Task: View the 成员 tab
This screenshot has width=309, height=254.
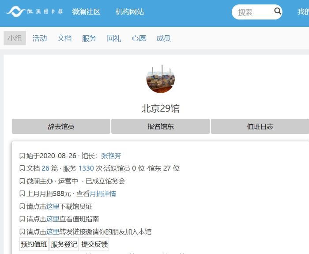Action: [x=163, y=38]
